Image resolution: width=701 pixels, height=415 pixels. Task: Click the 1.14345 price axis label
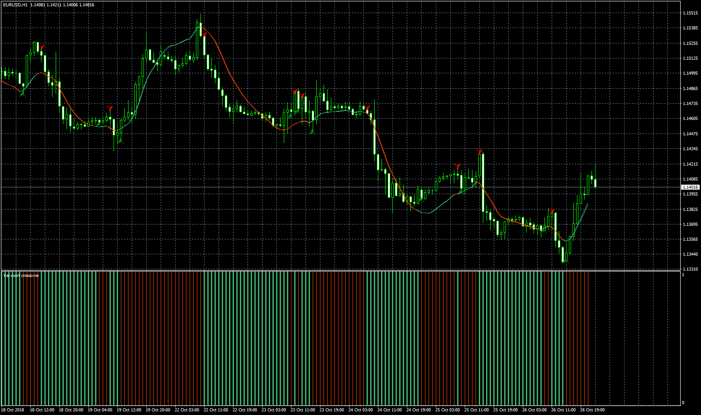(x=690, y=149)
